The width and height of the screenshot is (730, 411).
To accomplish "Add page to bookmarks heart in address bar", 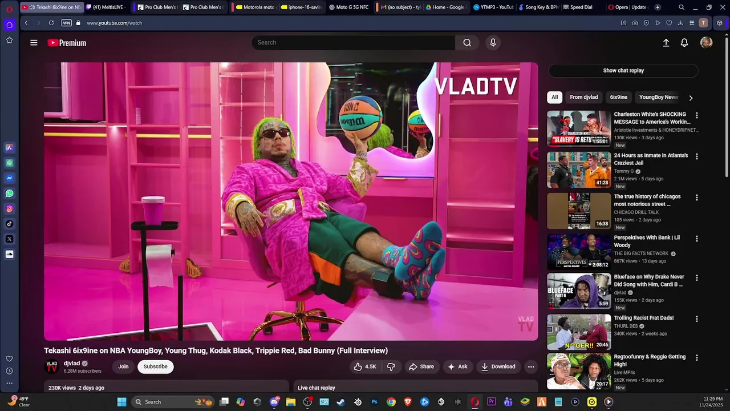I will point(669,23).
